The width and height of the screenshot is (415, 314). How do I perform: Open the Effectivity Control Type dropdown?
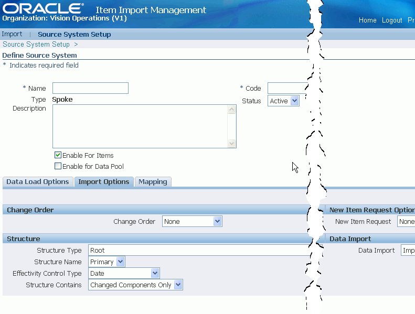[x=124, y=273]
